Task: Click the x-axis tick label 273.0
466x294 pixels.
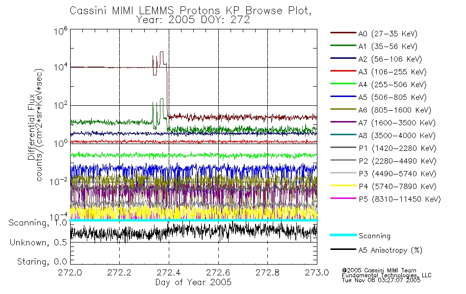Action: point(317,272)
